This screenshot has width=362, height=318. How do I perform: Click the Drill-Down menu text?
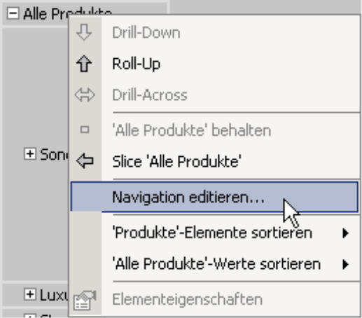146,32
